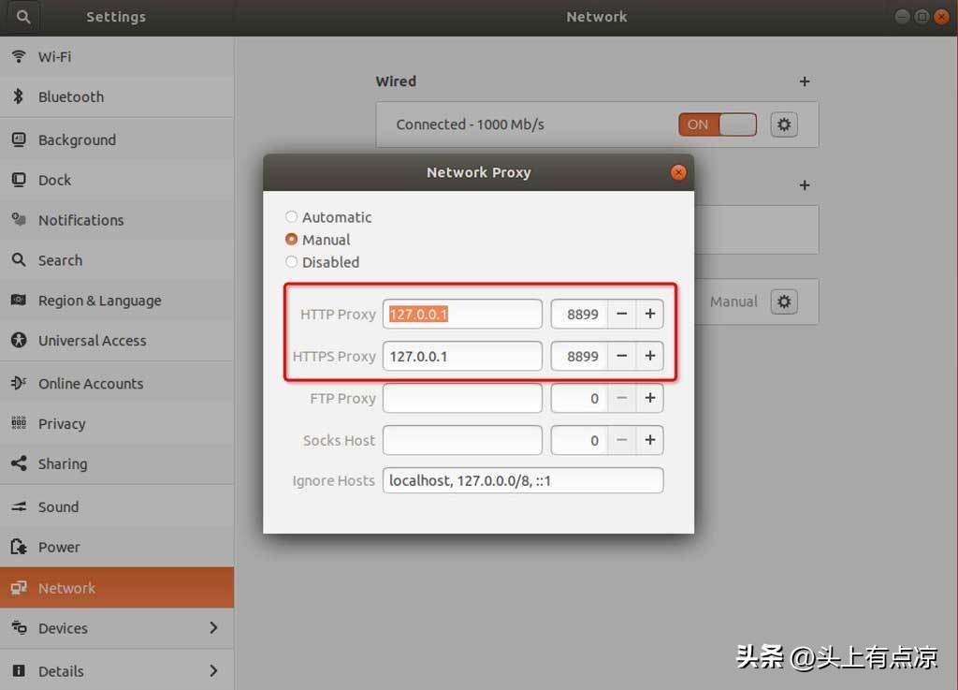Click the Wired connection gear icon
Screen dimensions: 958x690
(783, 124)
